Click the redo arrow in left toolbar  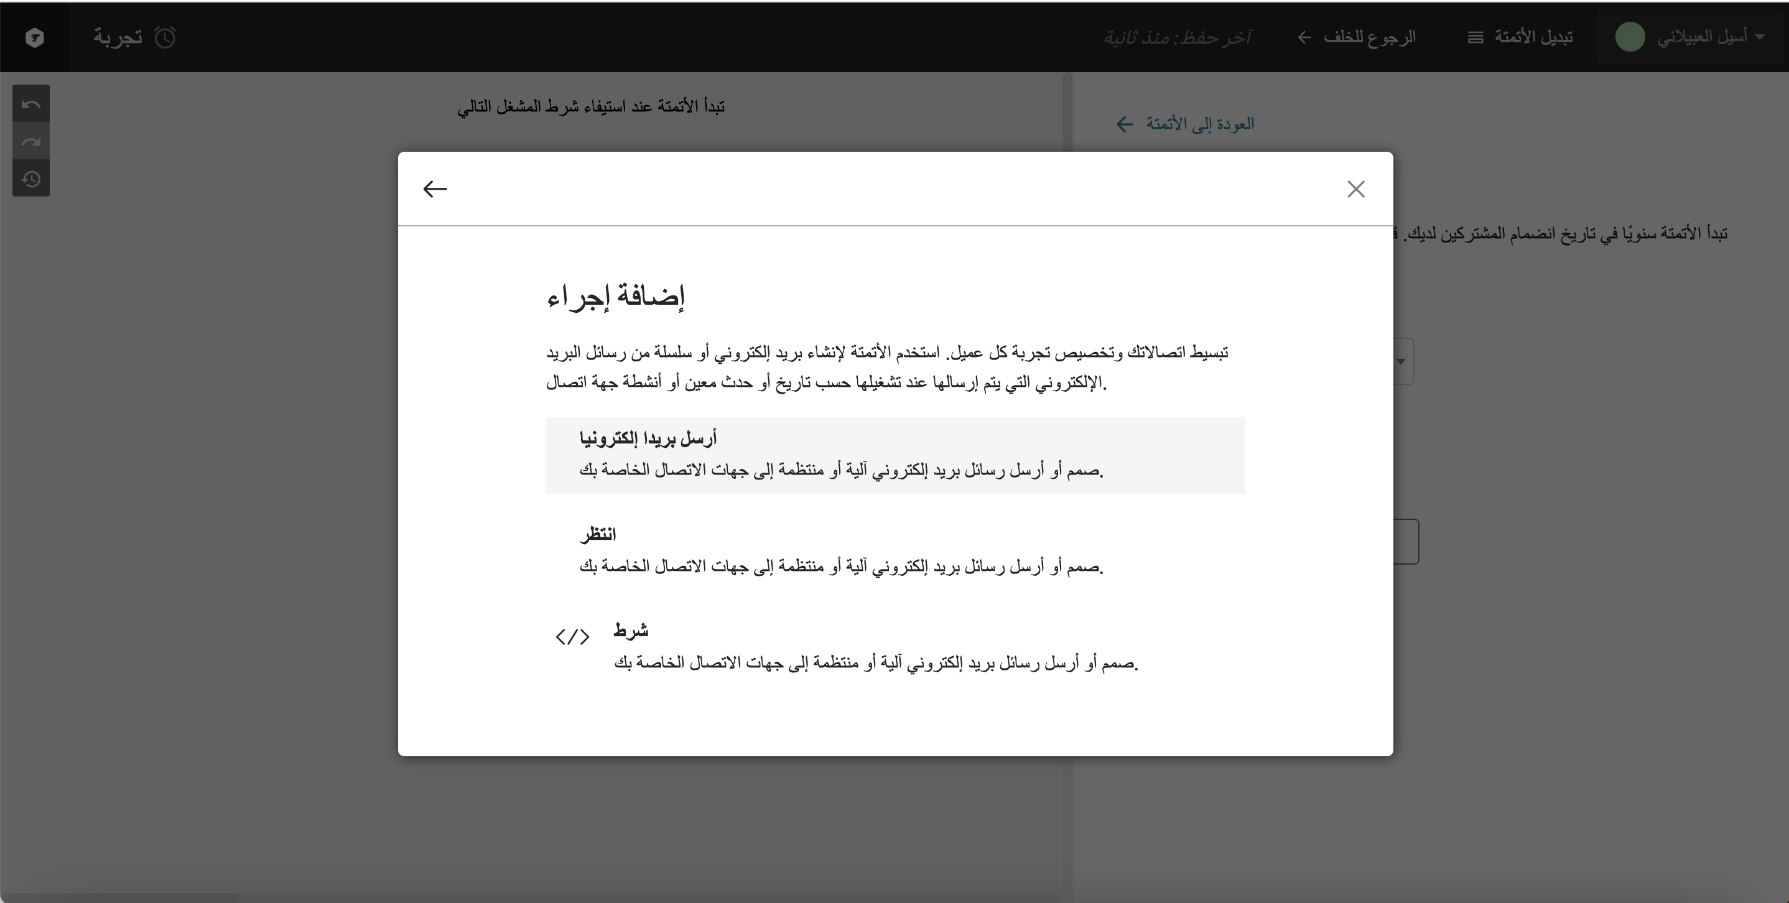30,142
